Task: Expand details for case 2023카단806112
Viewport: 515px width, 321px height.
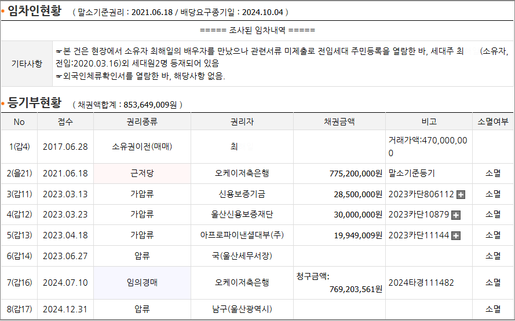Action: coord(461,194)
